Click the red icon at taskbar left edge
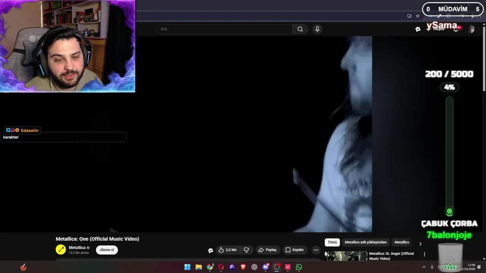The image size is (486, 273). click(x=24, y=267)
